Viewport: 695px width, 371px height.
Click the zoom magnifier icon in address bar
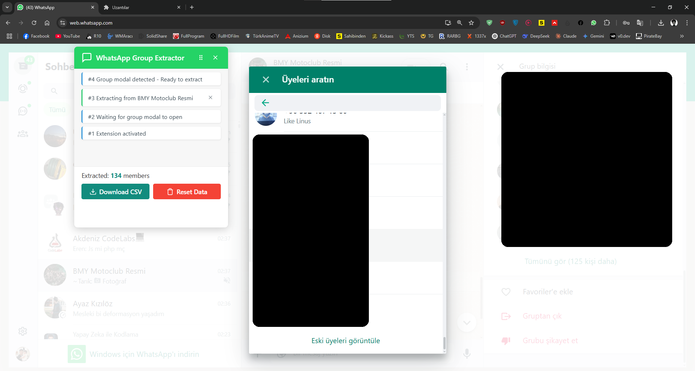pos(460,23)
